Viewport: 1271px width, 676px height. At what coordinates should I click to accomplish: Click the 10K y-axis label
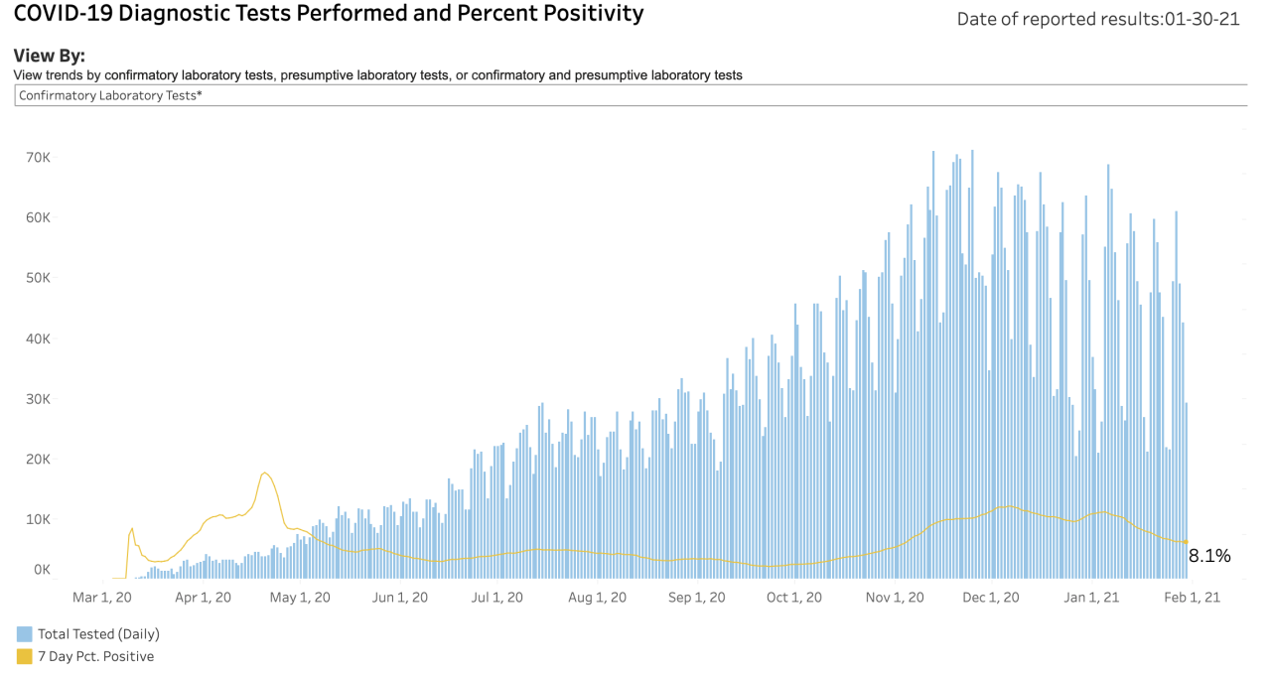[38, 519]
